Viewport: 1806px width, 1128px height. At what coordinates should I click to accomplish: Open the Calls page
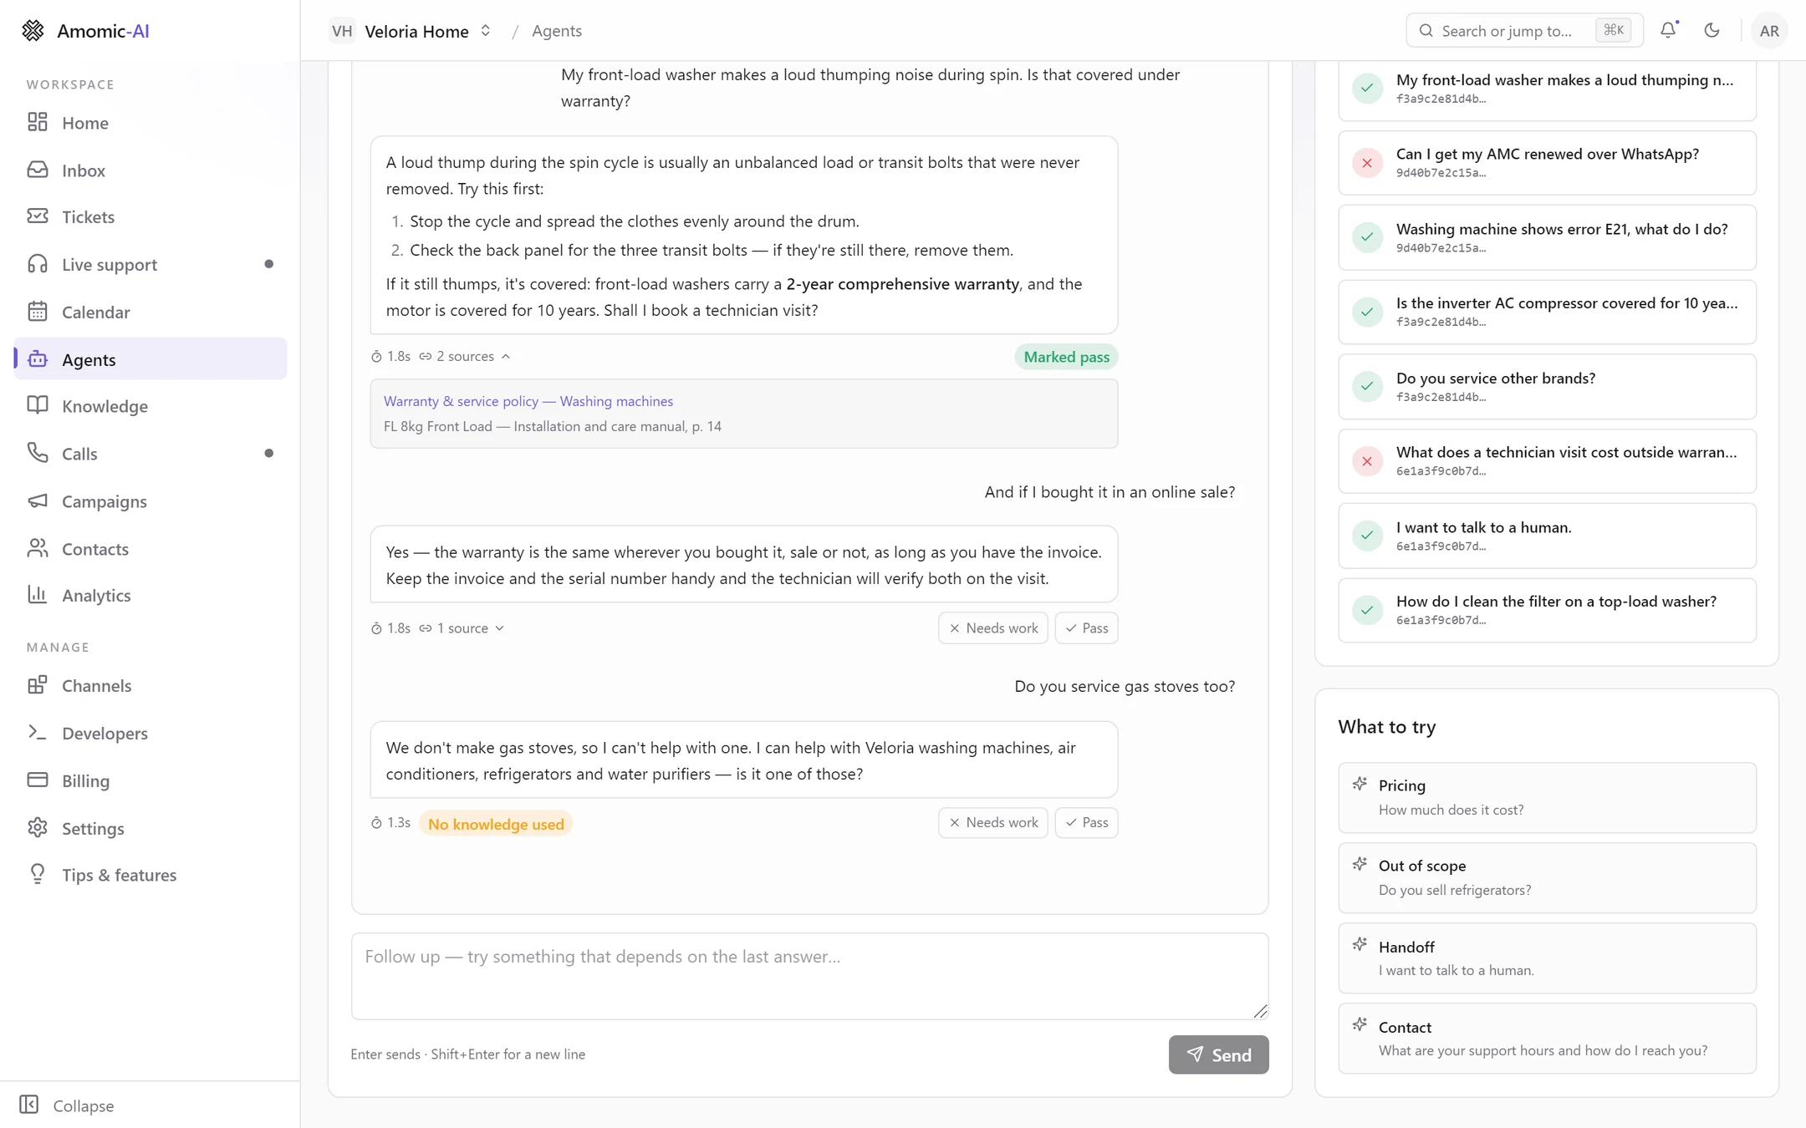click(150, 454)
